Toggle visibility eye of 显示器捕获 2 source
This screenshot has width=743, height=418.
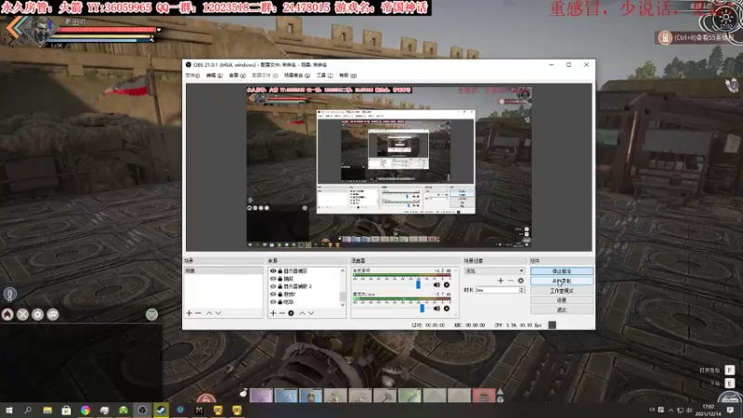[273, 286]
